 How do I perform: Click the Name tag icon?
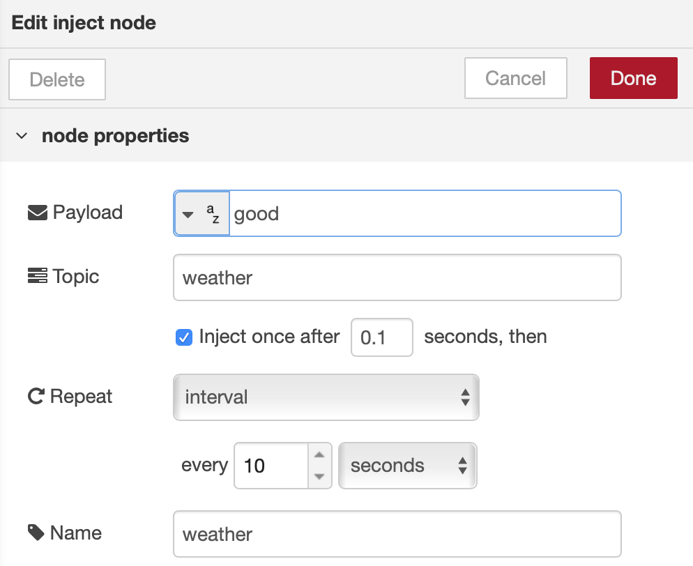pos(35,532)
